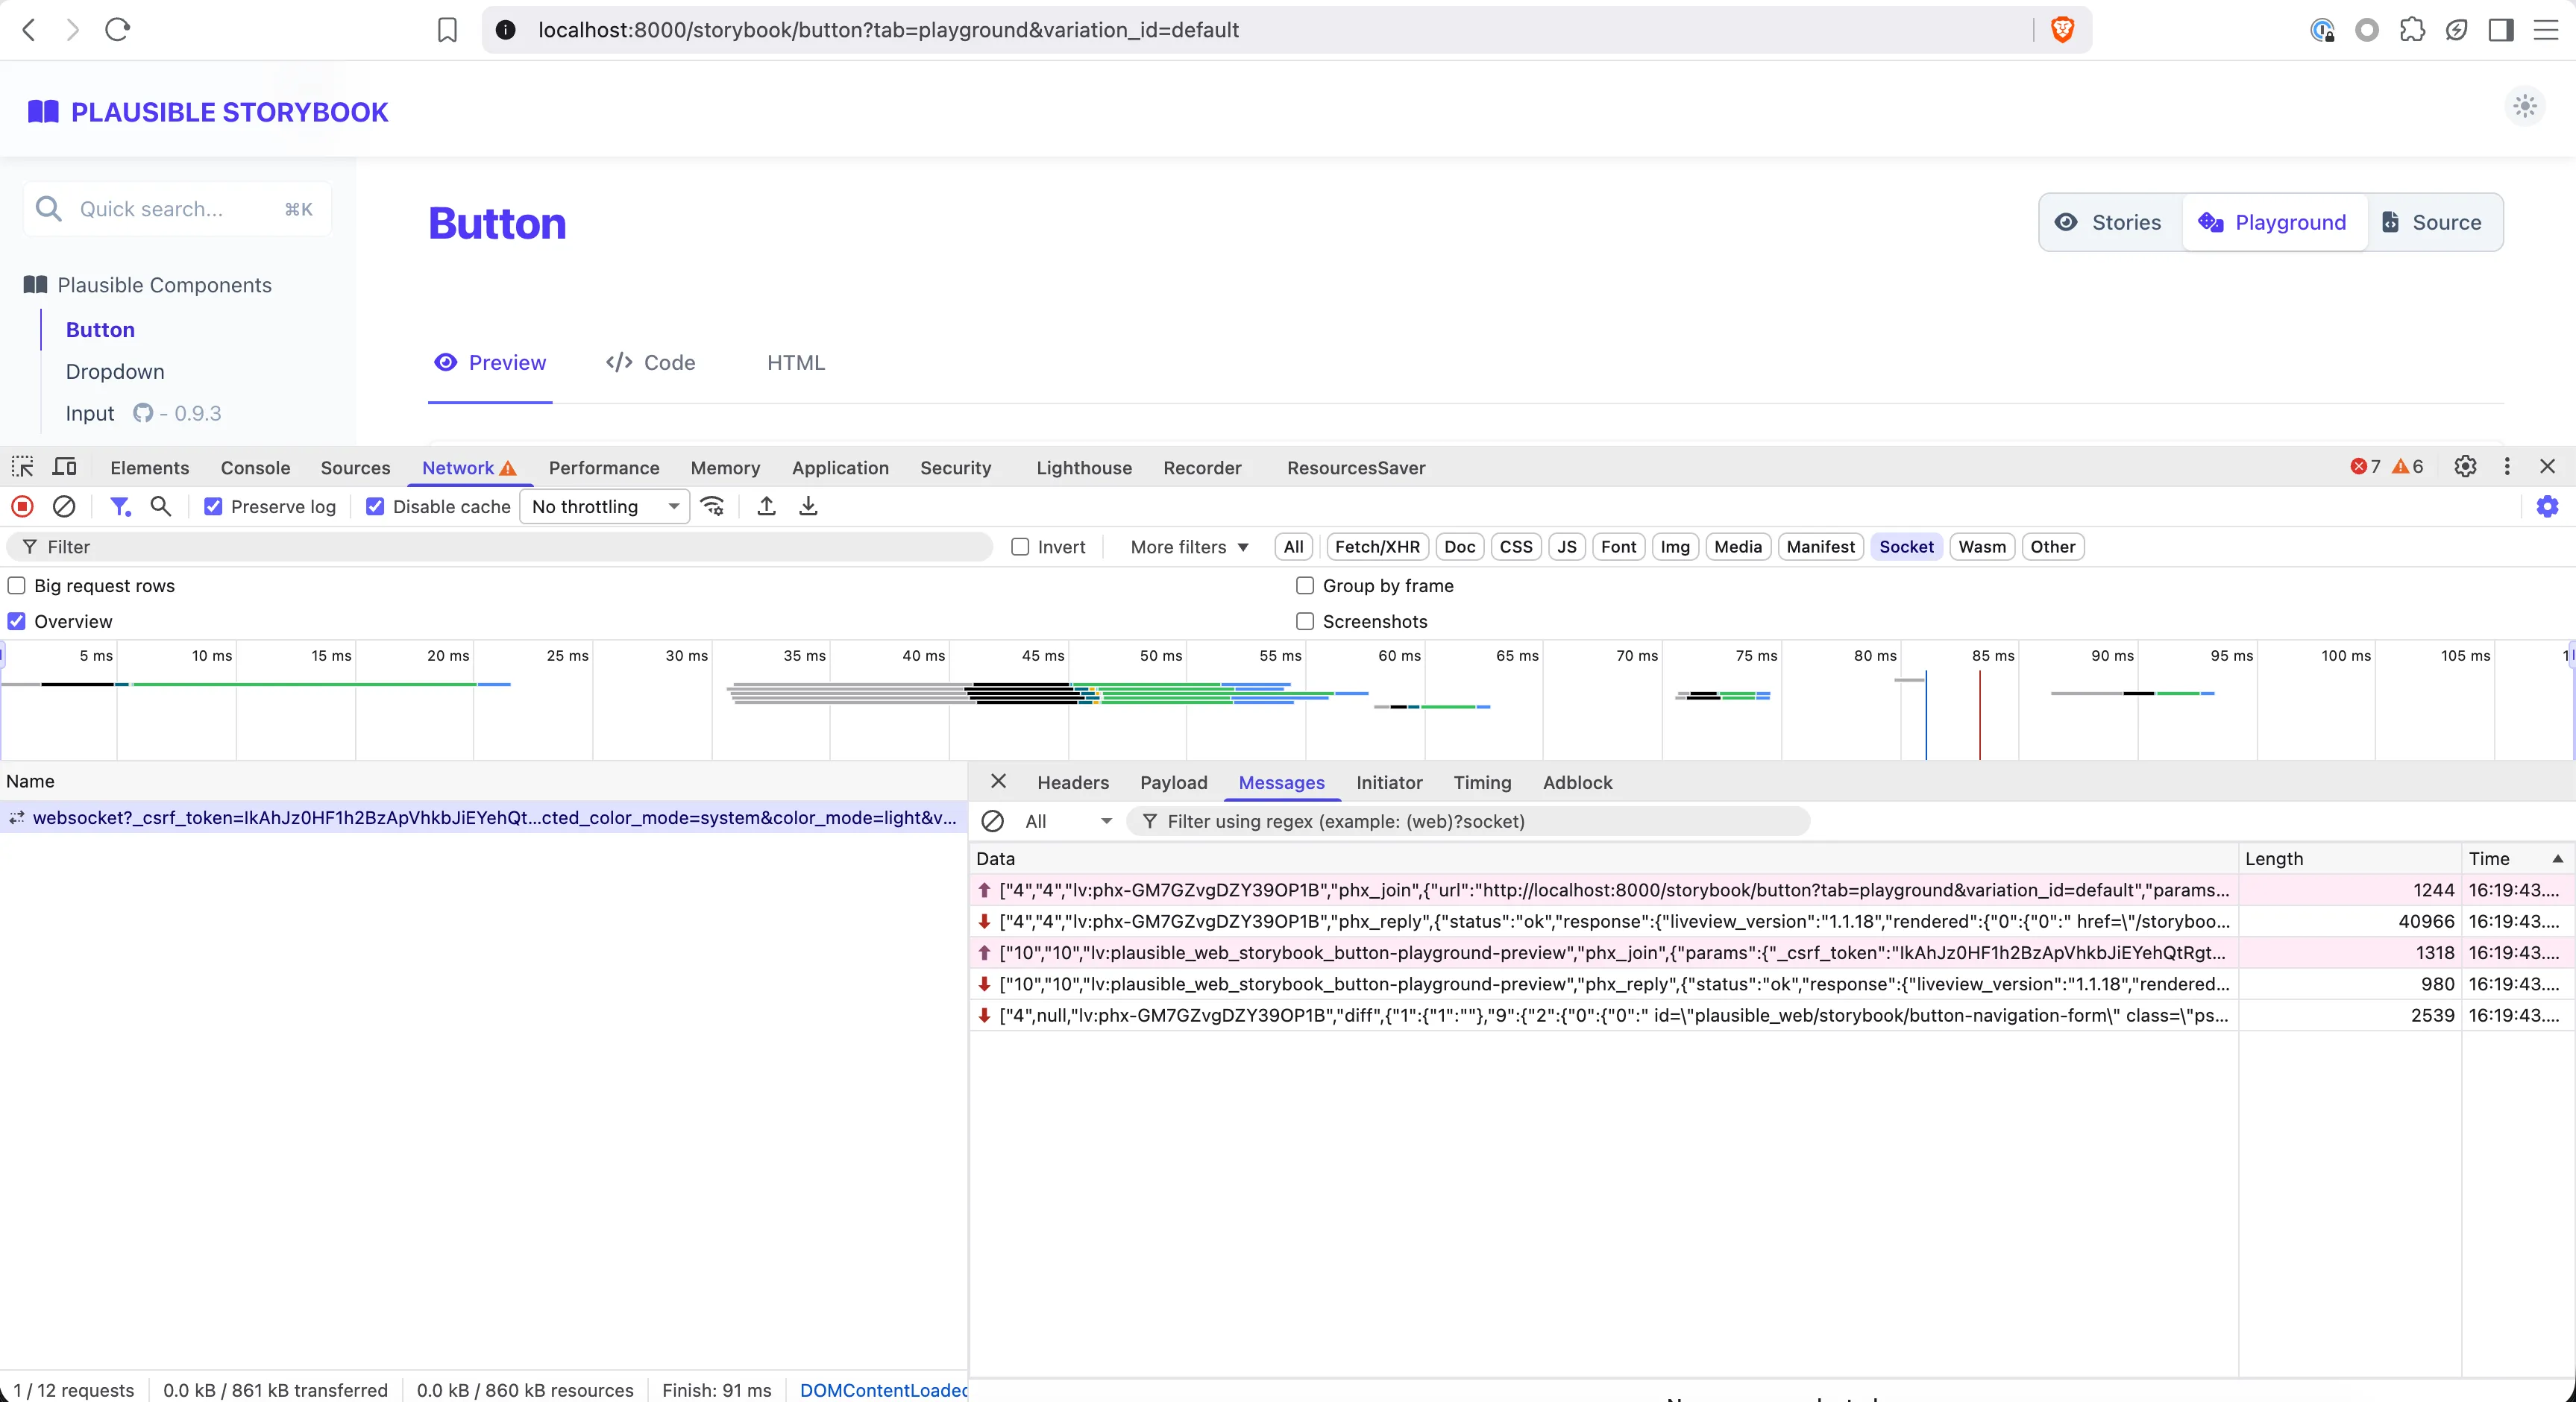Open the Sources panel
Image resolution: width=2576 pixels, height=1402 pixels.
355,467
